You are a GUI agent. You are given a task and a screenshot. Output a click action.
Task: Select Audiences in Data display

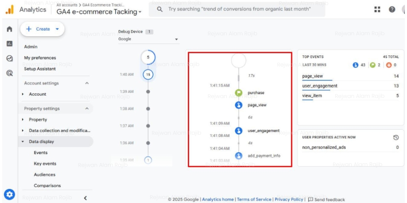[x=44, y=174]
